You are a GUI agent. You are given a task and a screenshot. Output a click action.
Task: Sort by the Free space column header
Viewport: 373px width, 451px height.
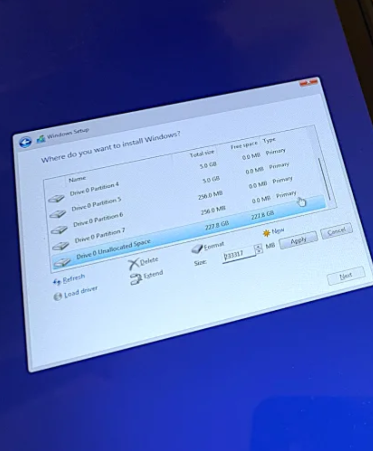(243, 145)
